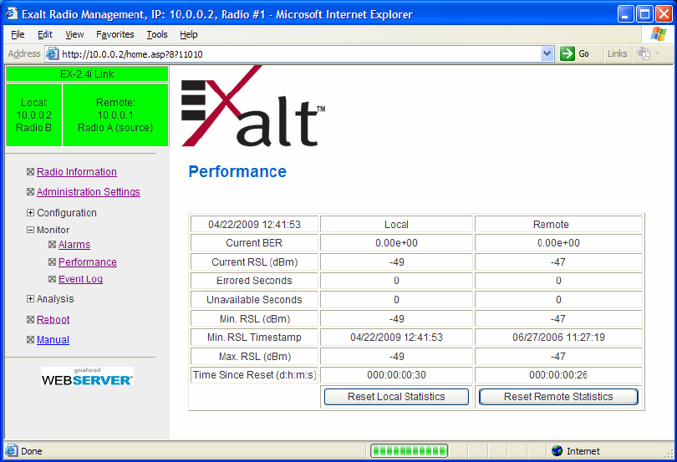Open the Edit menu
Image resolution: width=677 pixels, height=462 pixels.
45,34
